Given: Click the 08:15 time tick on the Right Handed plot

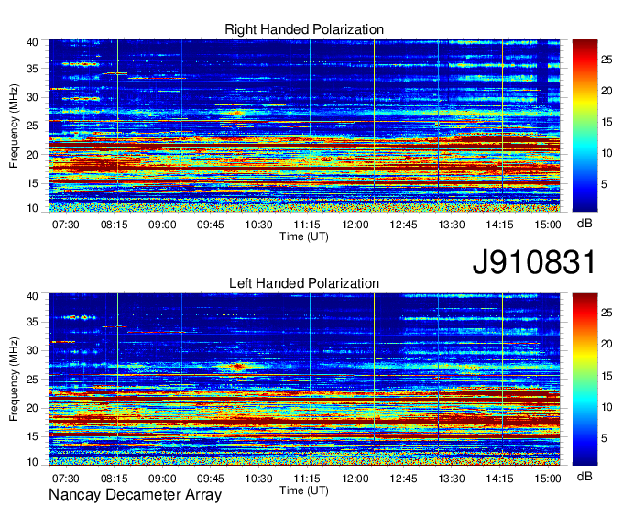Looking at the screenshot, I should click(114, 225).
